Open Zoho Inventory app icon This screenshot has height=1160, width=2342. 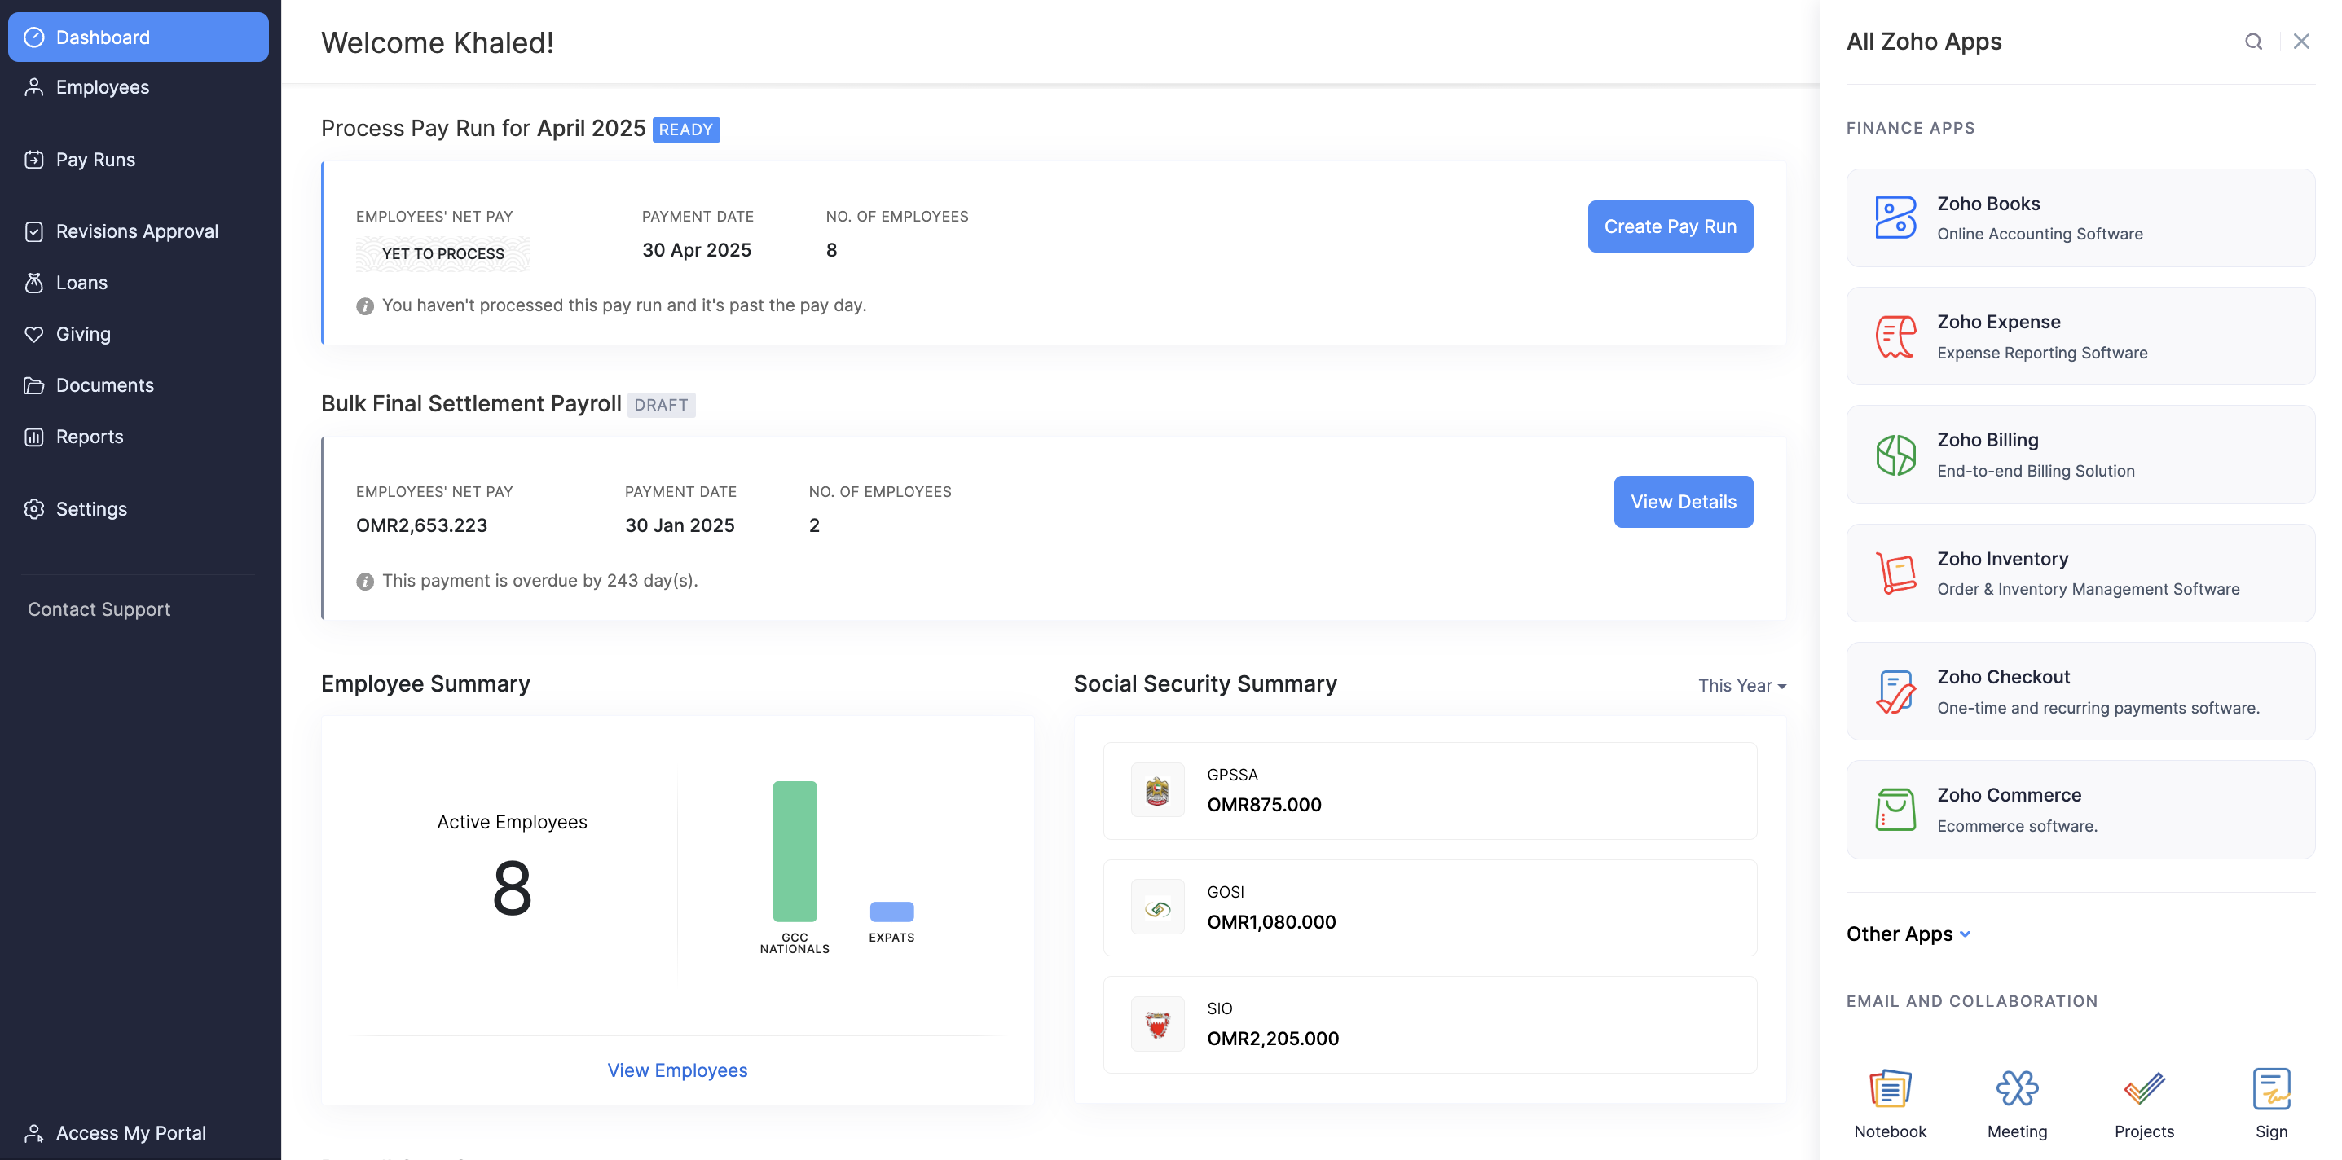click(x=1895, y=573)
